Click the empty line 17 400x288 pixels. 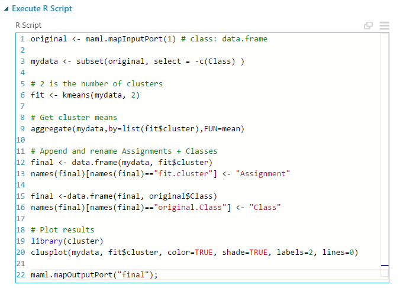[x=204, y=218]
